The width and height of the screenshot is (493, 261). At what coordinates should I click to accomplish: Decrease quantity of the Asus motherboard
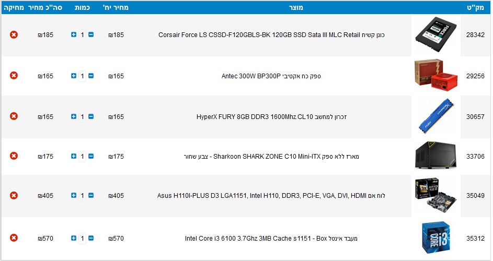pyautogui.click(x=91, y=195)
